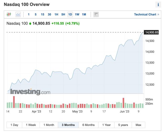163x132 pixels.
Task: Set chart interval to 5 minutes
Action: point(35,14)
